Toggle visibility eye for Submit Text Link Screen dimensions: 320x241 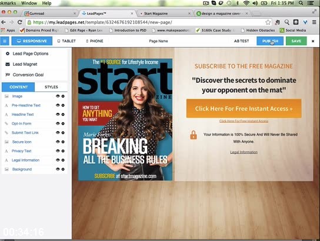click(58, 132)
